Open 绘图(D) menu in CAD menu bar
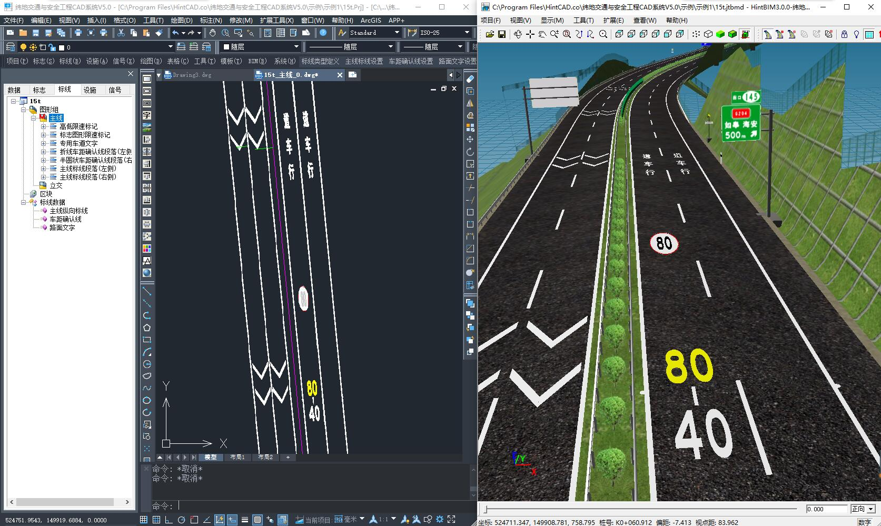This screenshot has height=526, width=881. pos(182,20)
